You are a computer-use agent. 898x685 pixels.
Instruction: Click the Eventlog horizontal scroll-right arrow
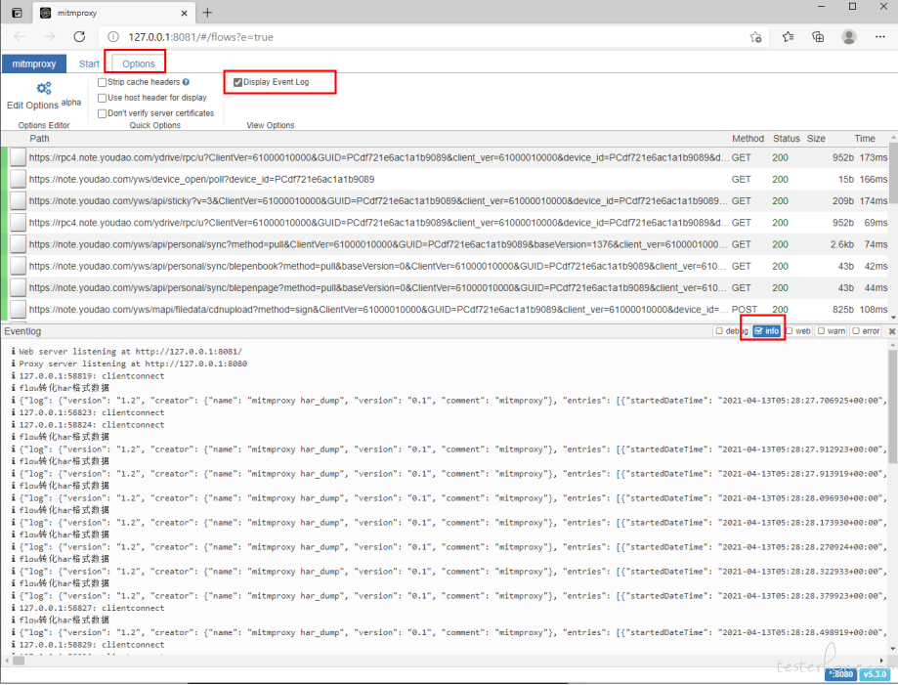882,661
